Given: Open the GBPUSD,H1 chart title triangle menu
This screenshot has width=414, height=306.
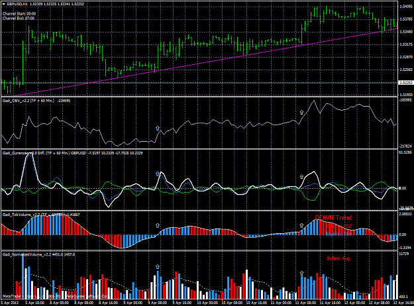Looking at the screenshot, I should click(4, 4).
